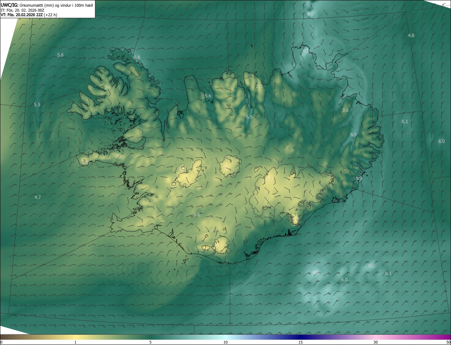451x345 pixels.
Task: Click the 6.9 value label on the map
Action: (353, 134)
